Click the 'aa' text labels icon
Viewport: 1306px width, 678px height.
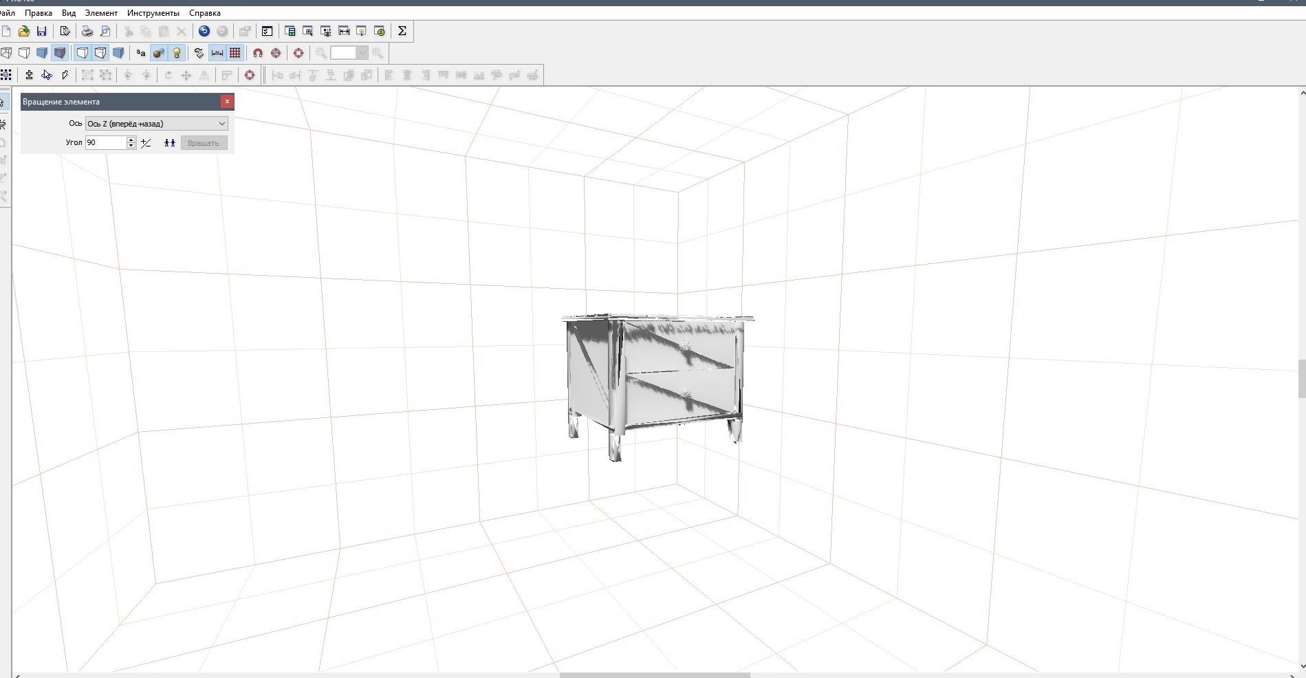tap(141, 53)
